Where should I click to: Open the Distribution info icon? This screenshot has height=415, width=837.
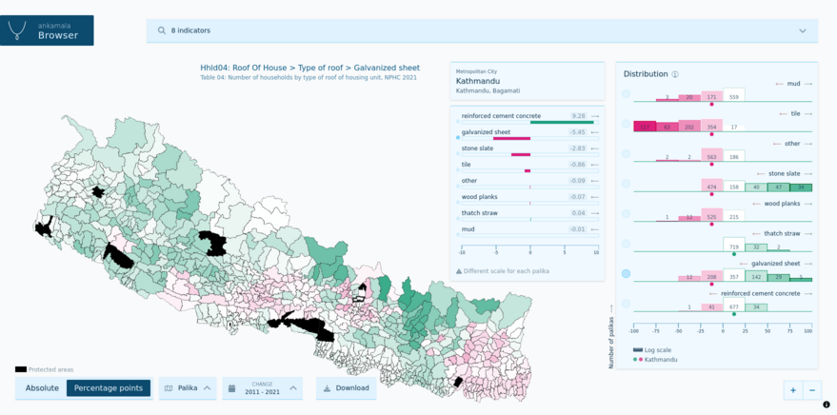675,74
